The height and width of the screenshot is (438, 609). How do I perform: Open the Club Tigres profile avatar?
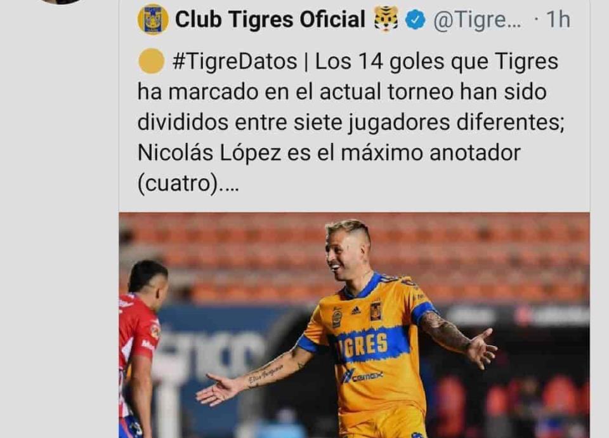tap(153, 20)
